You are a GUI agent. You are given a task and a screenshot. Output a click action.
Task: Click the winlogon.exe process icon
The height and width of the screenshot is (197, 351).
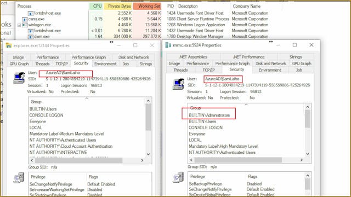pos(25,25)
